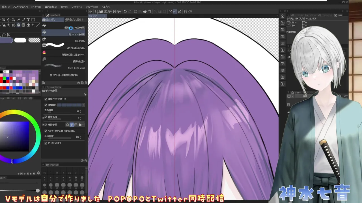This screenshot has height=203, width=362.
Task: Toggle 複数参照 checkbox
Action: pyautogui.click(x=46, y=125)
